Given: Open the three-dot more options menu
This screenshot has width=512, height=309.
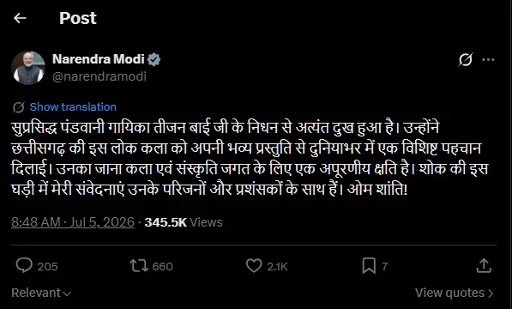Looking at the screenshot, I should coord(488,59).
